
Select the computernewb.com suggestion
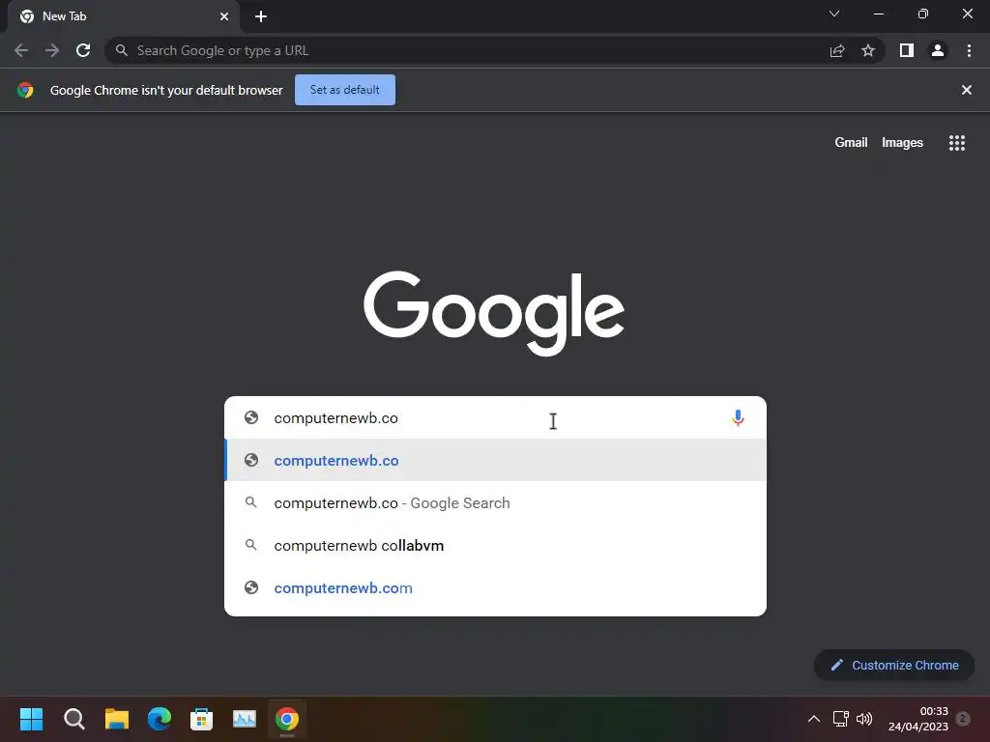(495, 588)
